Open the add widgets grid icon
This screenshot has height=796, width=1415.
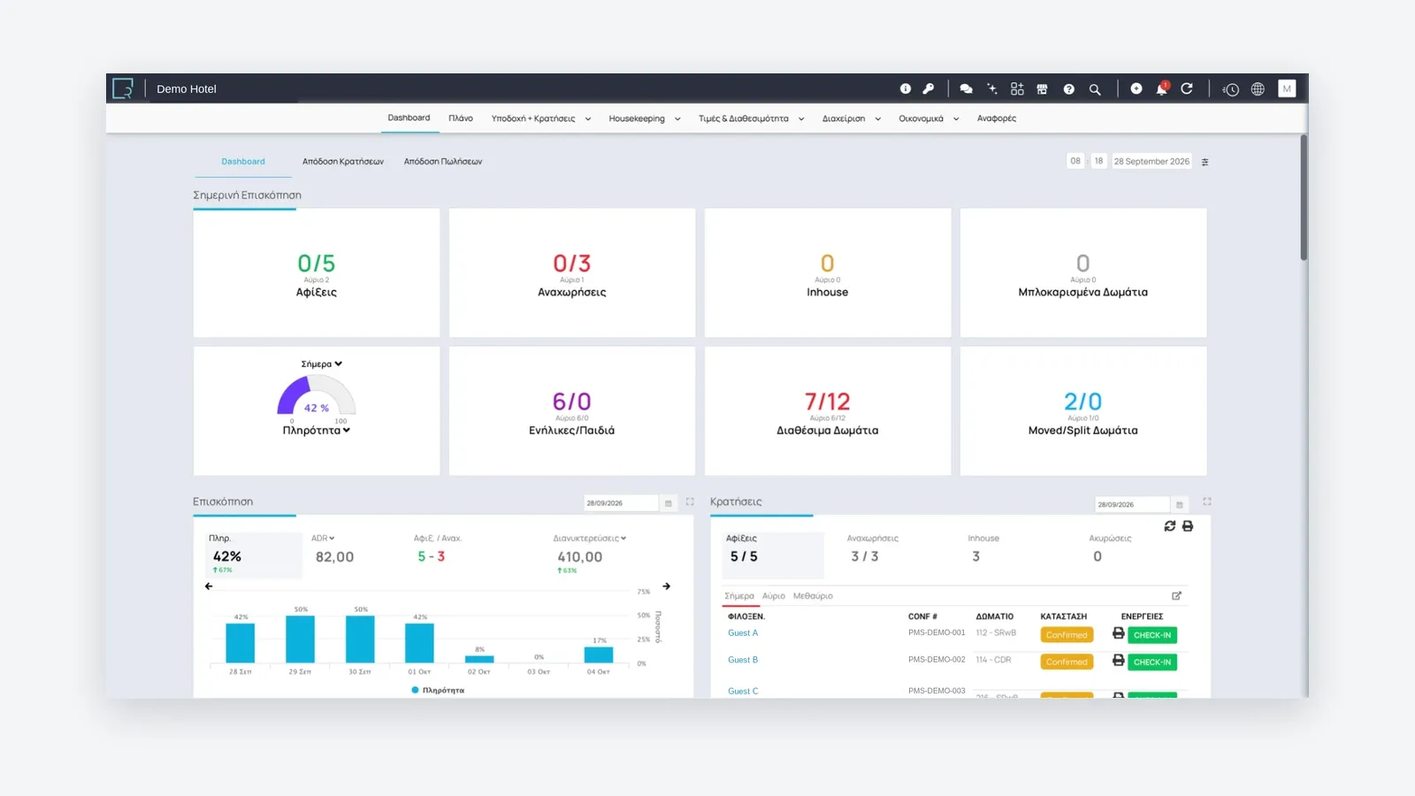point(1017,88)
